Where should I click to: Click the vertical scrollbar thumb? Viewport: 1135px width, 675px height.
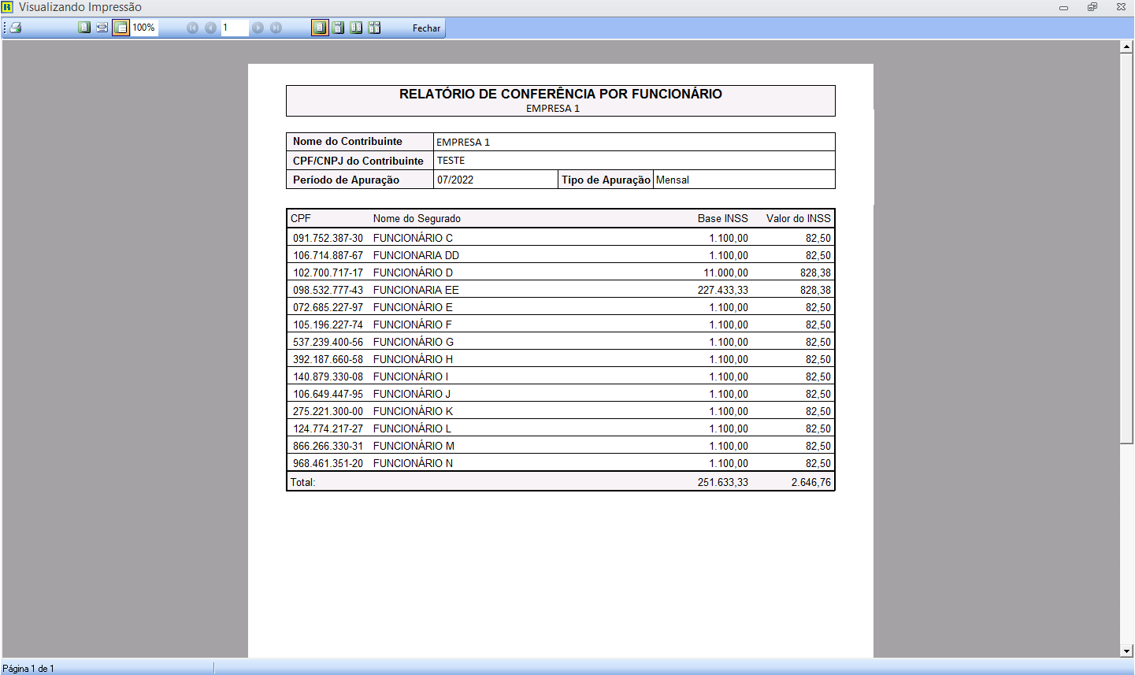tap(1126, 248)
